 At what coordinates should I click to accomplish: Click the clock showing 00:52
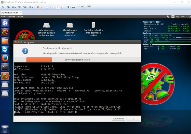click(184, 16)
